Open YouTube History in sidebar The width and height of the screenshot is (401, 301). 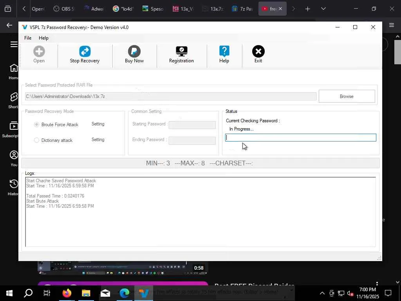13,187
